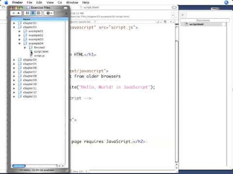The height and width of the screenshot is (174, 233).
Task: Click the editor scroll up arrow
Action: [x=177, y=165]
